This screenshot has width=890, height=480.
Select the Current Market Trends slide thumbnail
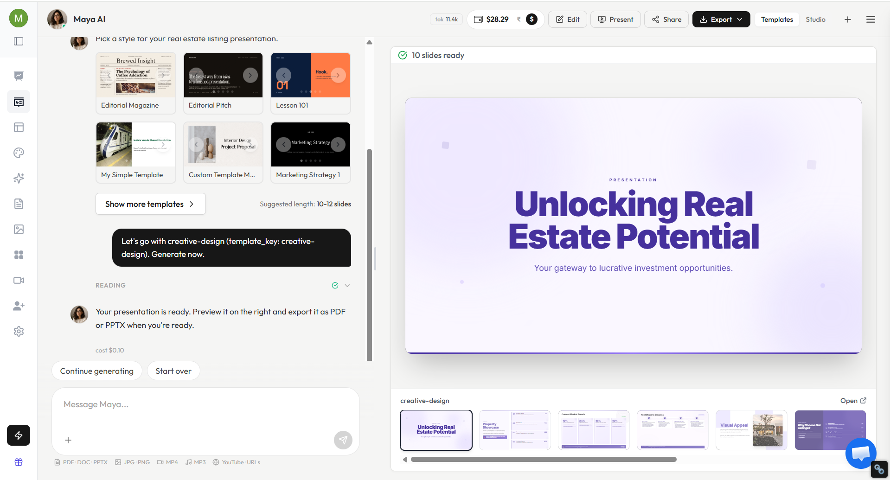pyautogui.click(x=594, y=430)
